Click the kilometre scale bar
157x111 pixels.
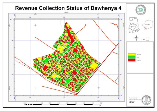[63, 105]
